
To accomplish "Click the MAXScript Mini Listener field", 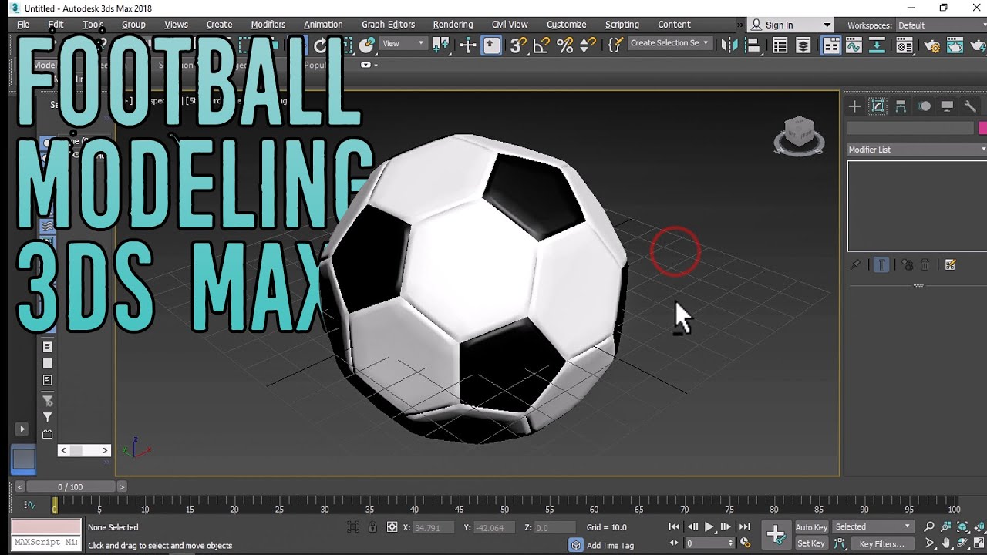I will pyautogui.click(x=45, y=543).
